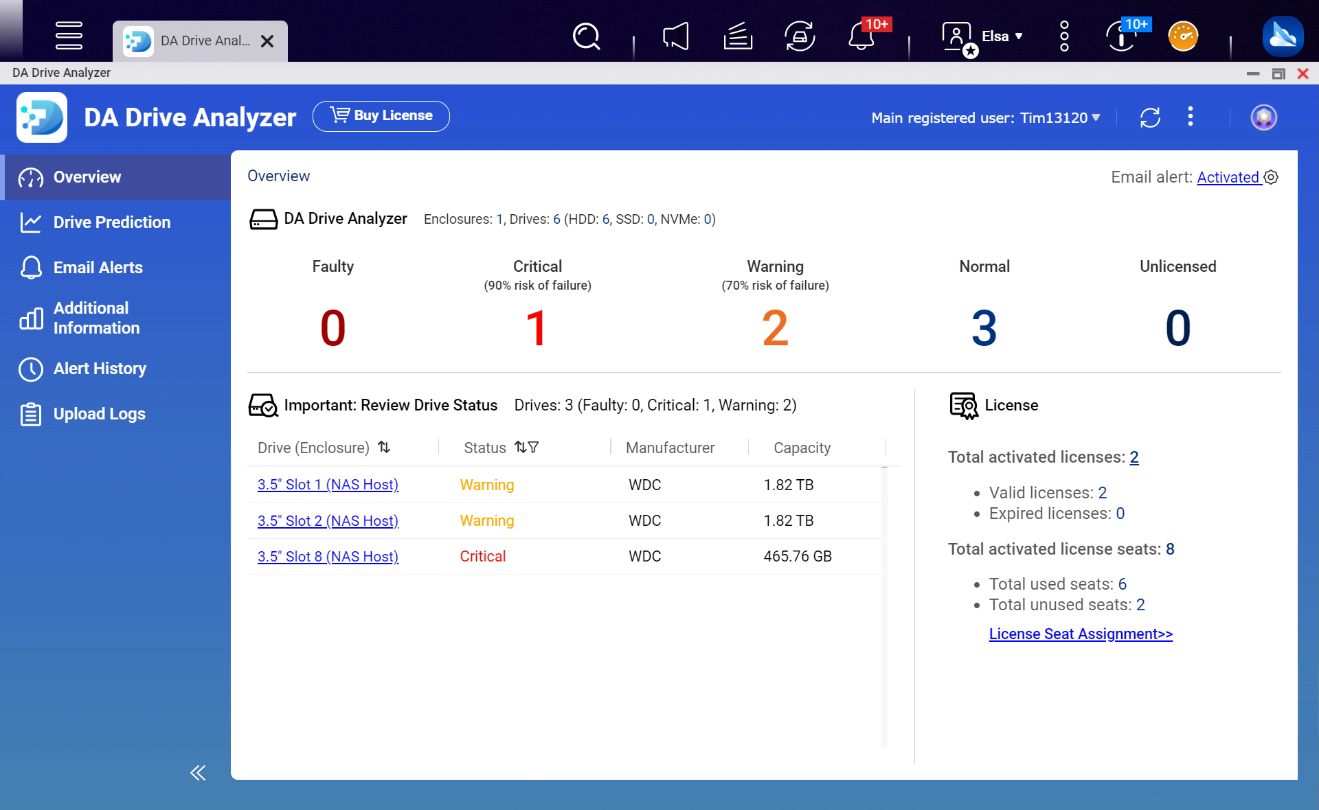Screen dimensions: 1319x810
Task: Open Alert History in sidebar
Action: tap(100, 369)
